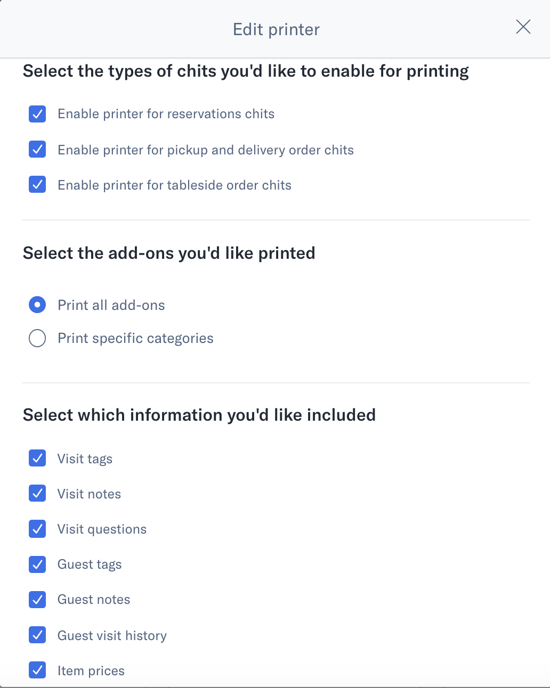Viewport: 550px width, 688px height.
Task: Click the Guest visit history label
Action: [111, 635]
